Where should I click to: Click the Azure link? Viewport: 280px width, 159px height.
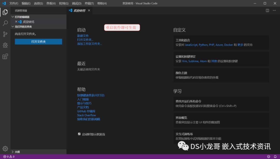(x=219, y=45)
